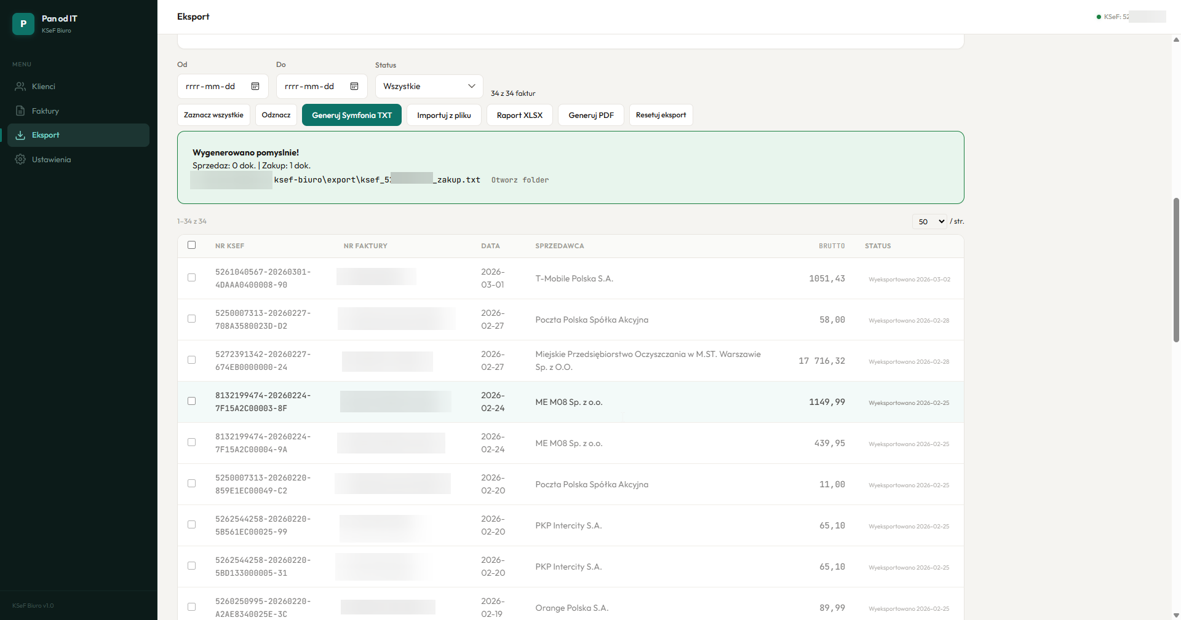Screen dimensions: 1181x620
Task: Toggle the select-all header checkbox
Action: coord(192,245)
